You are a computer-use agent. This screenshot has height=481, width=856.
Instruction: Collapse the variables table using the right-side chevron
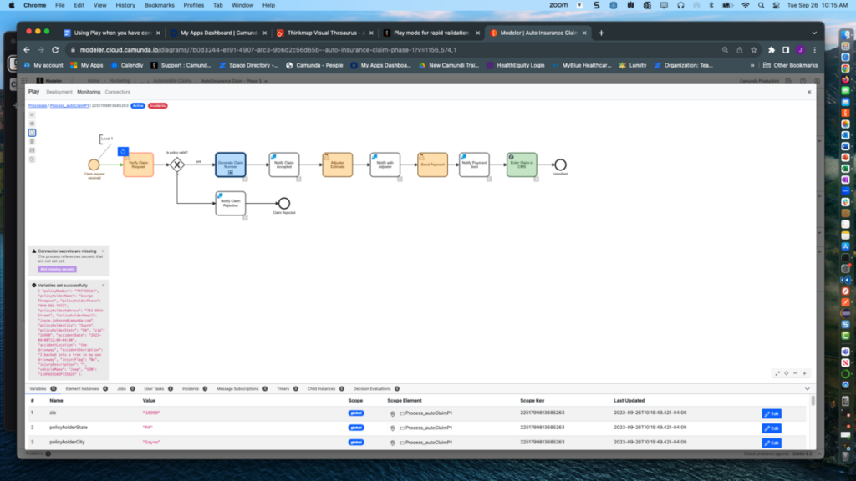(x=806, y=387)
